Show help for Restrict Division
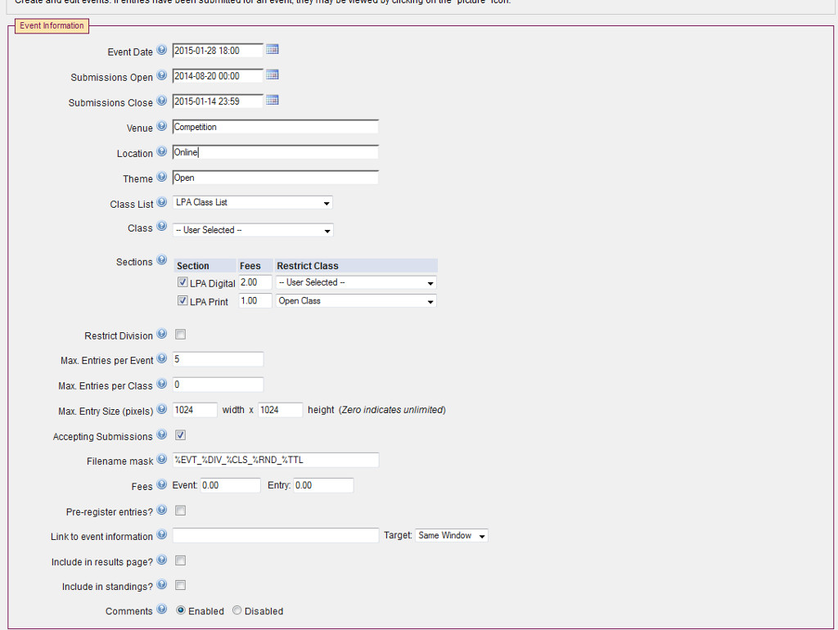Viewport: 838px width, 630px height. coord(161,334)
